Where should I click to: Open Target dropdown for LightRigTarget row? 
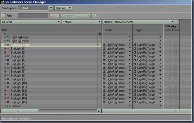coord(160,36)
